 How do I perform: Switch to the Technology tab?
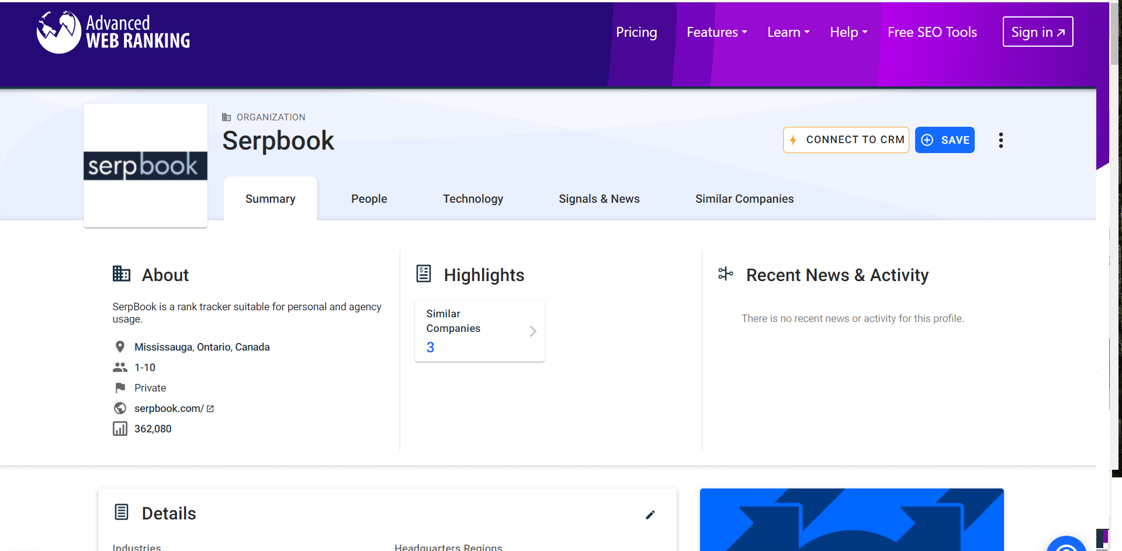[473, 199]
